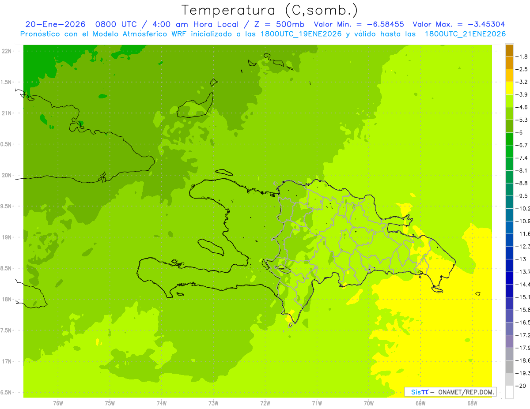The height and width of the screenshot is (409, 530).
Task: Select the '1800UTC_21ENE2026' valid-until time
Action: (465, 34)
